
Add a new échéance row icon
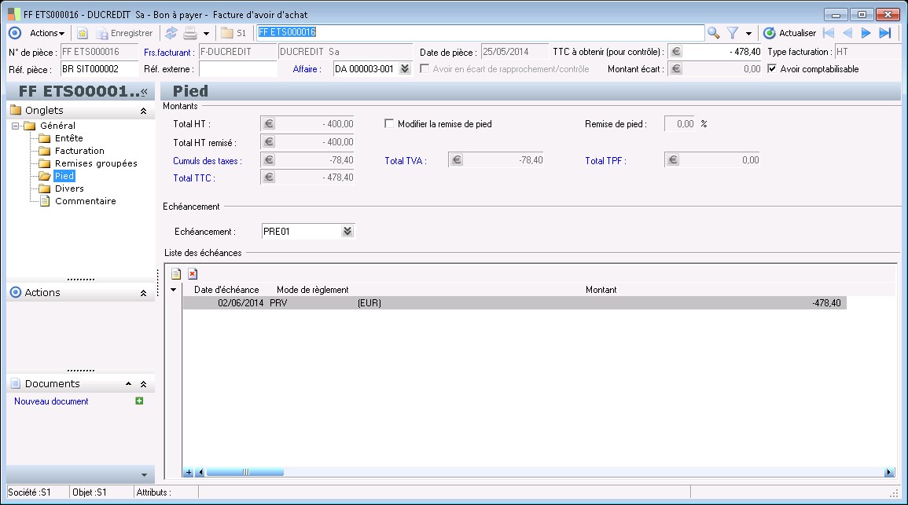pyautogui.click(x=176, y=274)
